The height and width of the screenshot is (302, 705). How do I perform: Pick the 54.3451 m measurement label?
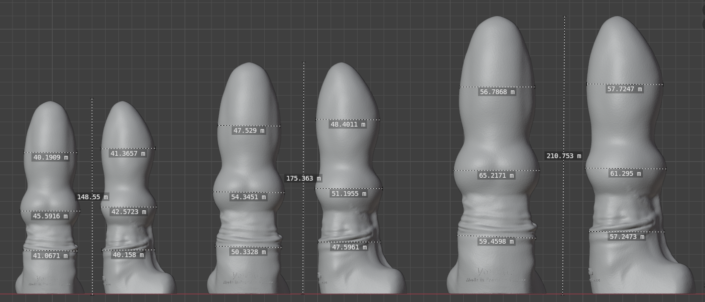pos(248,197)
